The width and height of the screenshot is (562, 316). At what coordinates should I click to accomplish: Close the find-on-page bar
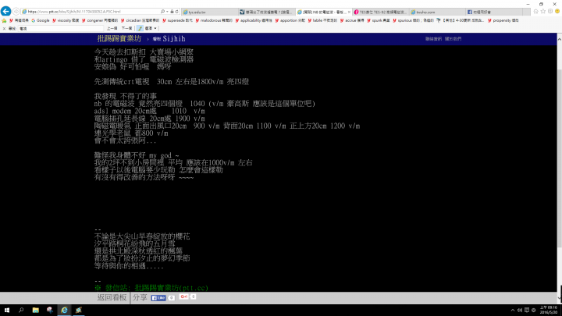[x=4, y=28]
